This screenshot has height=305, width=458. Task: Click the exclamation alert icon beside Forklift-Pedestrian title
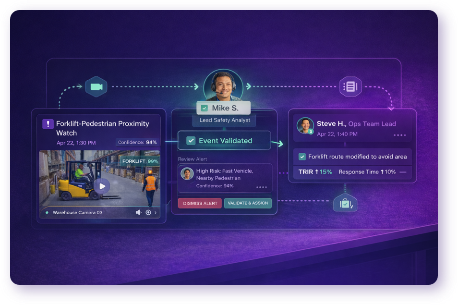48,124
